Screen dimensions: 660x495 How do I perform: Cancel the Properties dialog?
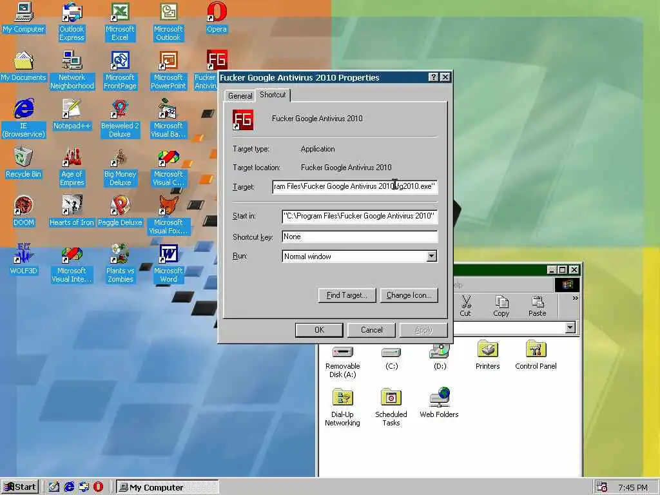click(x=372, y=330)
